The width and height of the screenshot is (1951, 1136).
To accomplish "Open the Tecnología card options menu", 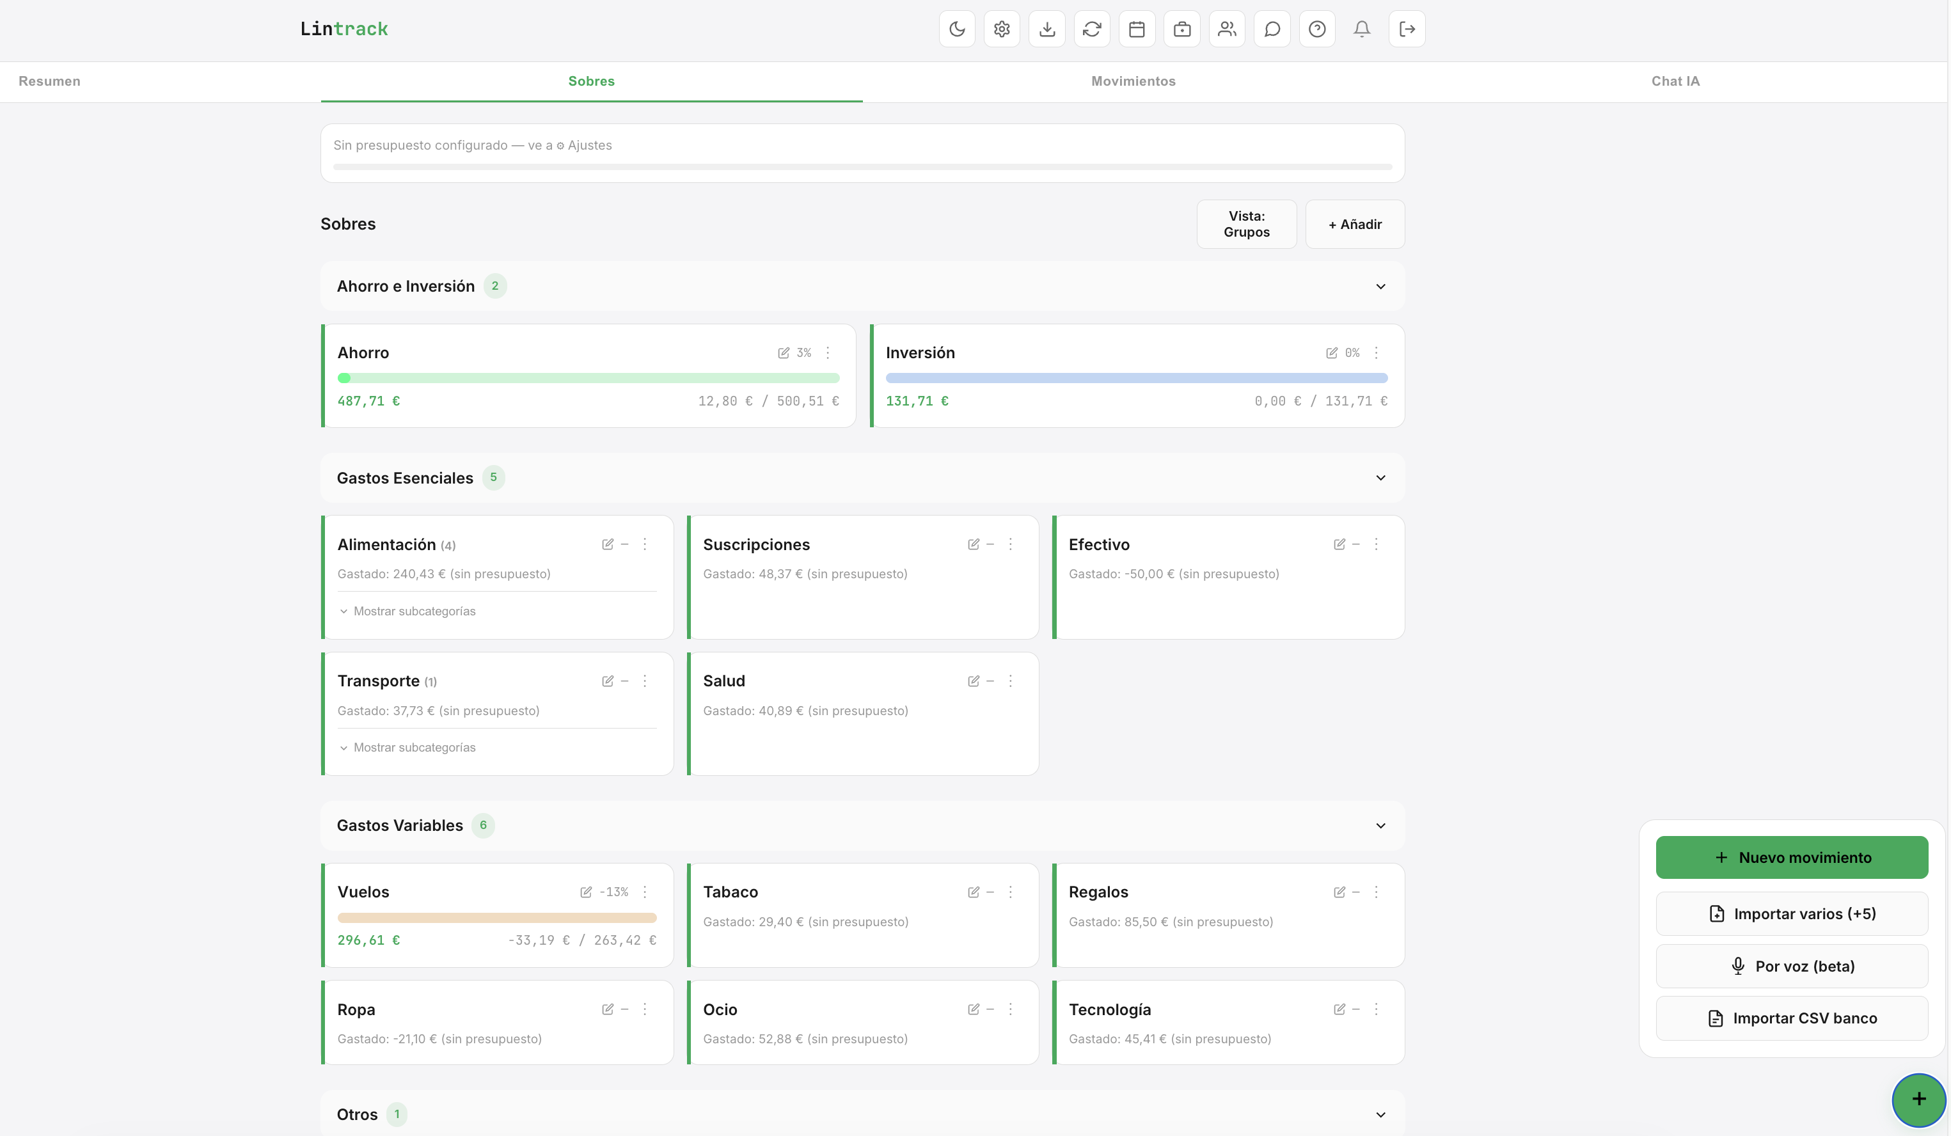I will click(1376, 1010).
